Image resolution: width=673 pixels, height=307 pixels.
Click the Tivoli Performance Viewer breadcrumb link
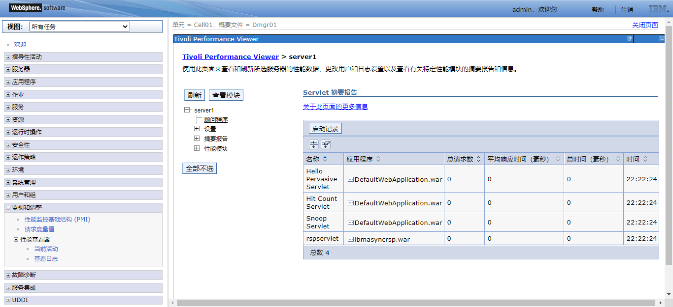[231, 56]
